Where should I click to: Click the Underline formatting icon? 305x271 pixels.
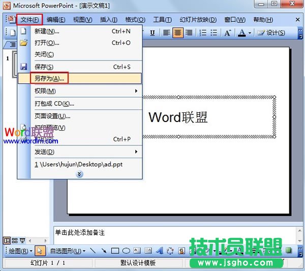(x=152, y=33)
